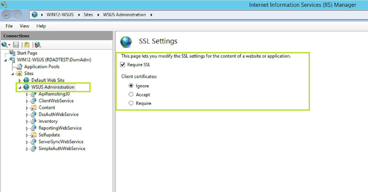The height and width of the screenshot is (192, 368).
Task: Open the dropdown arrow before WIN12-WSUS breadcrumb
Action: (42, 15)
